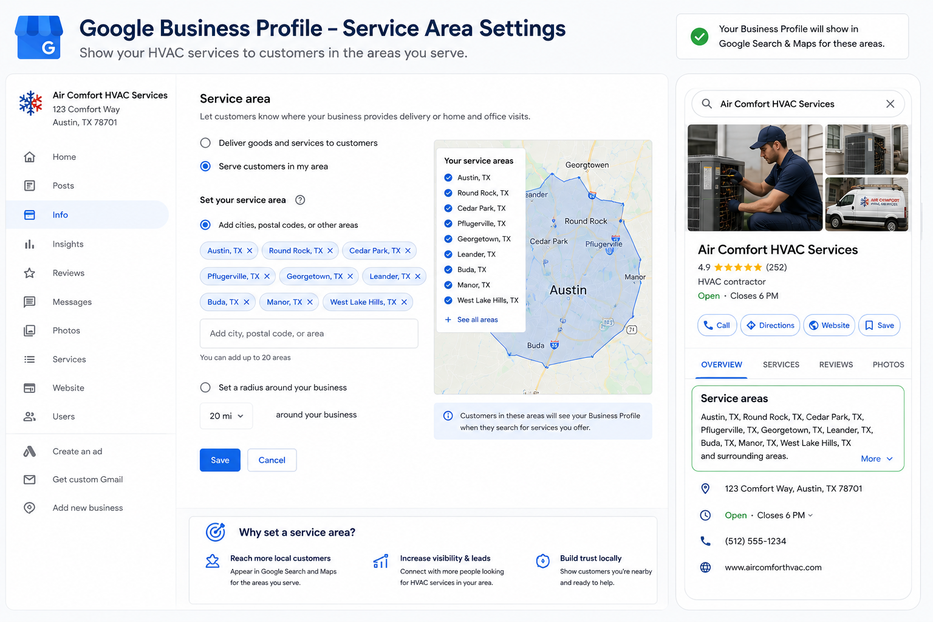The height and width of the screenshot is (622, 933).
Task: Click the Create an ad icon
Action: (29, 451)
